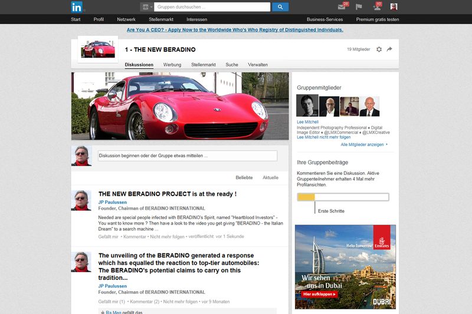The image size is (472, 314).
Task: Click JP Paulussen name in second post
Action: tap(113, 286)
